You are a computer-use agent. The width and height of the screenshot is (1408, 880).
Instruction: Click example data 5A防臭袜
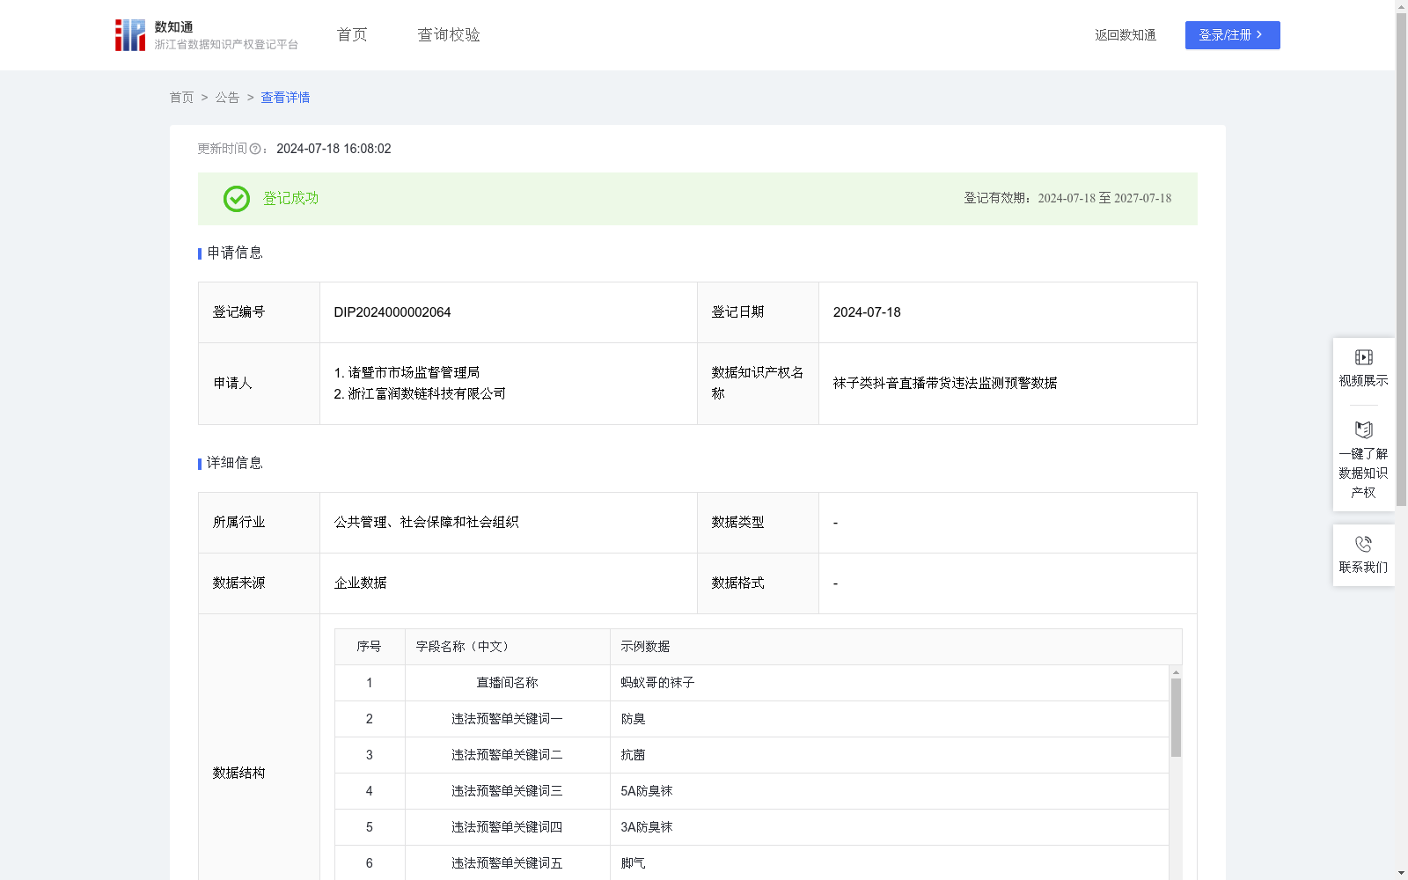(x=647, y=791)
